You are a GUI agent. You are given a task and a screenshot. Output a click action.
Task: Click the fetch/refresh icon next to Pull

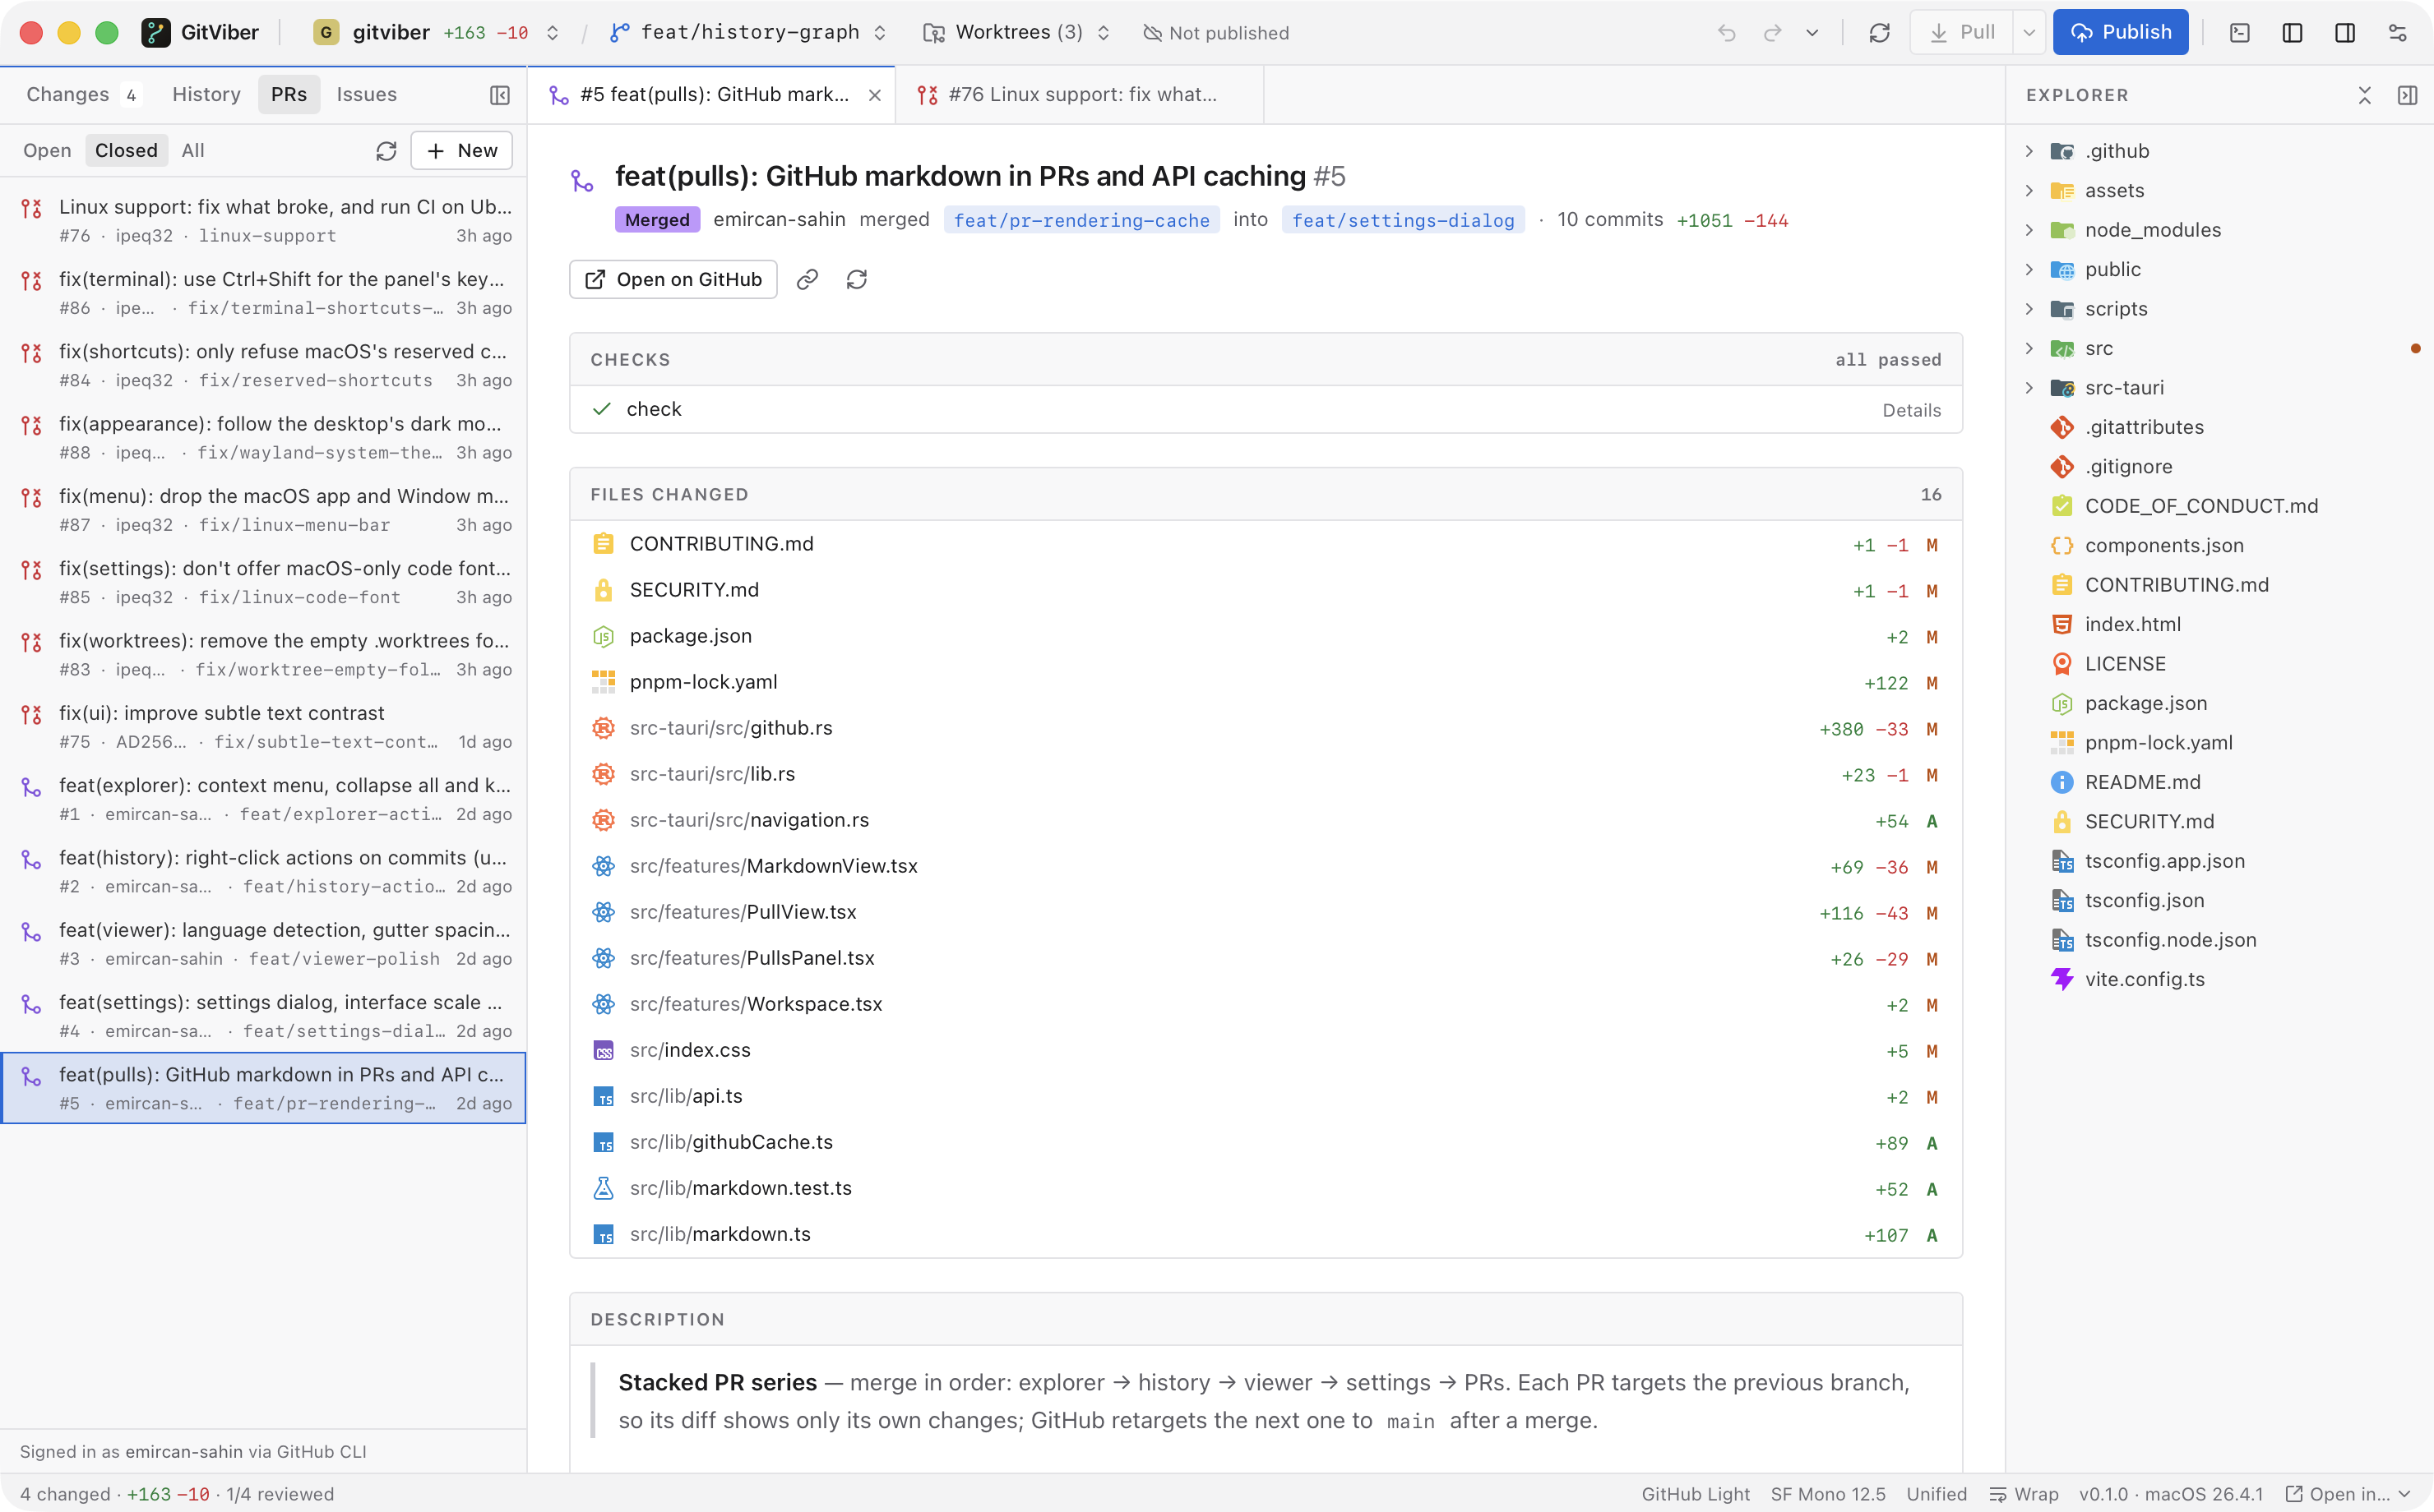pyautogui.click(x=1879, y=33)
